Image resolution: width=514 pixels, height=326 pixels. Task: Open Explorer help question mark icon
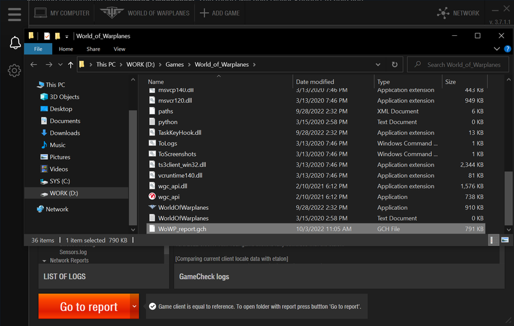(x=508, y=49)
